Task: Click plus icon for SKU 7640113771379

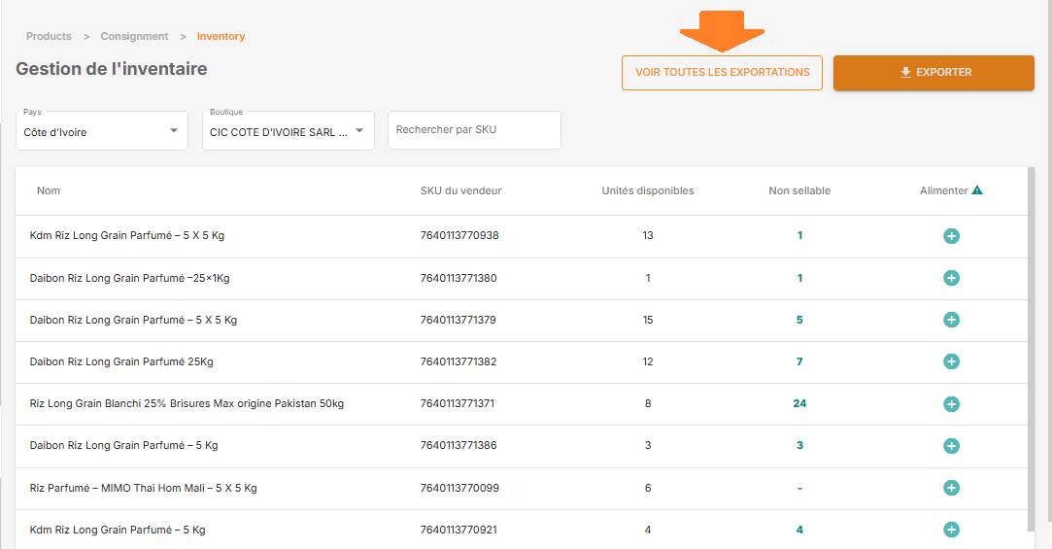Action: click(951, 320)
